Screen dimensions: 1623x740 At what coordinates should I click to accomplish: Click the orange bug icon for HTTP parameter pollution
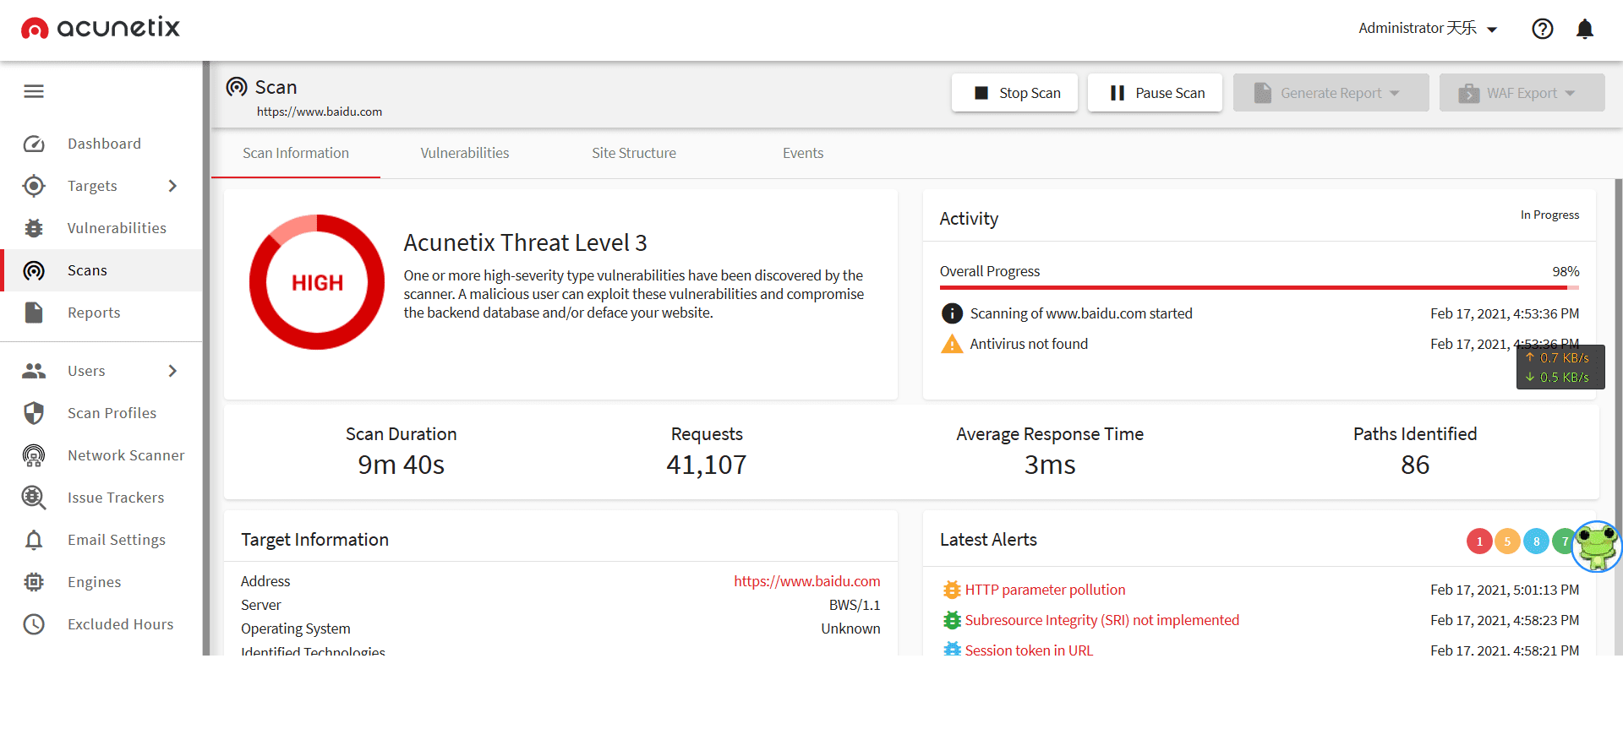(x=952, y=590)
